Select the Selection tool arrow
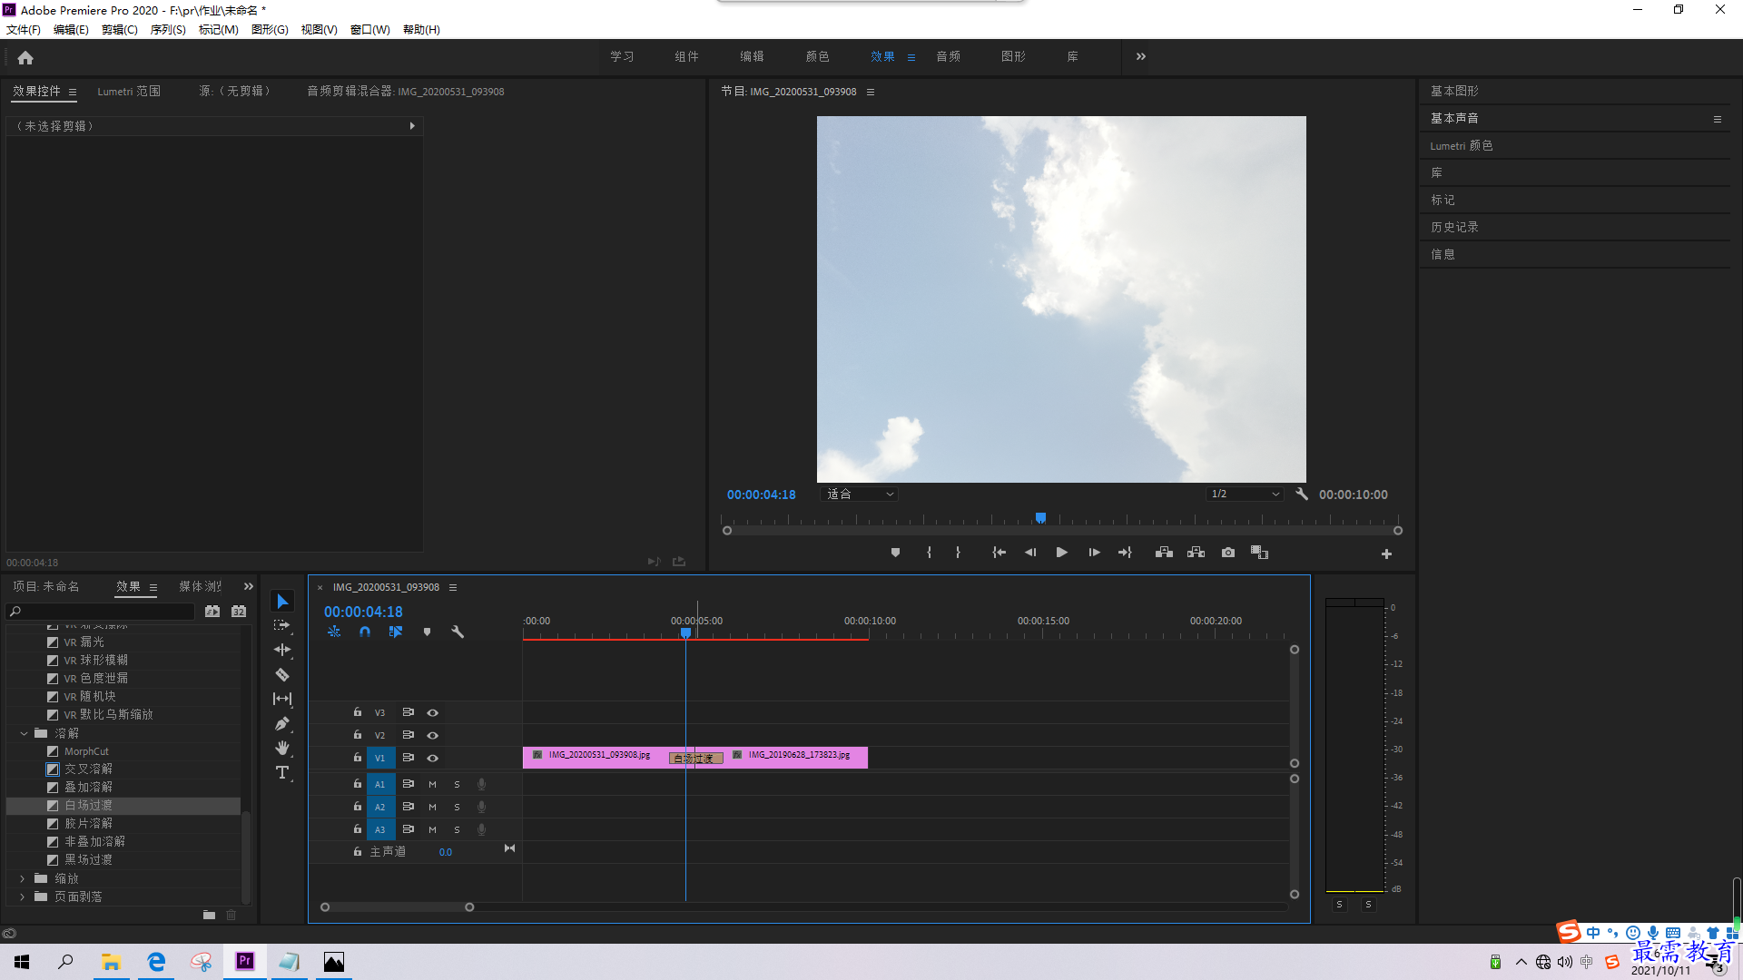The width and height of the screenshot is (1743, 980). click(x=282, y=602)
